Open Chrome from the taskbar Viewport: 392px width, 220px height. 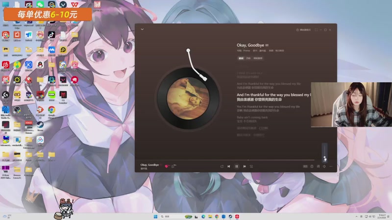tap(217, 217)
